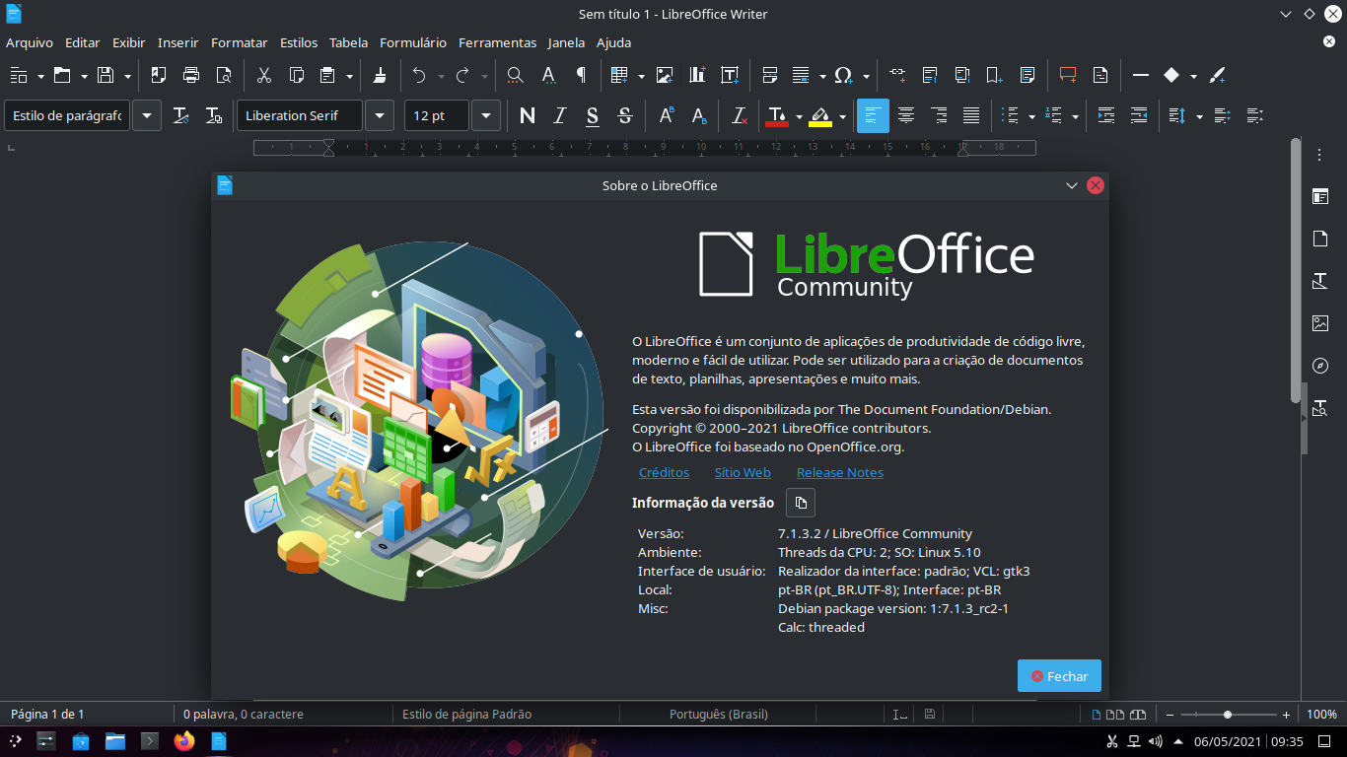This screenshot has height=757, width=1347.
Task: Open the Release Notes link
Action: click(840, 472)
